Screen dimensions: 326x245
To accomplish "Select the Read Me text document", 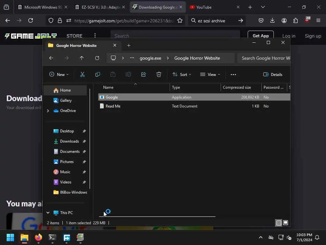I will (x=194, y=106).
